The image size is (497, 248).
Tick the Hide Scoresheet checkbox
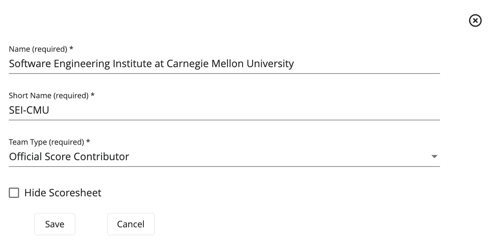pyautogui.click(x=14, y=193)
